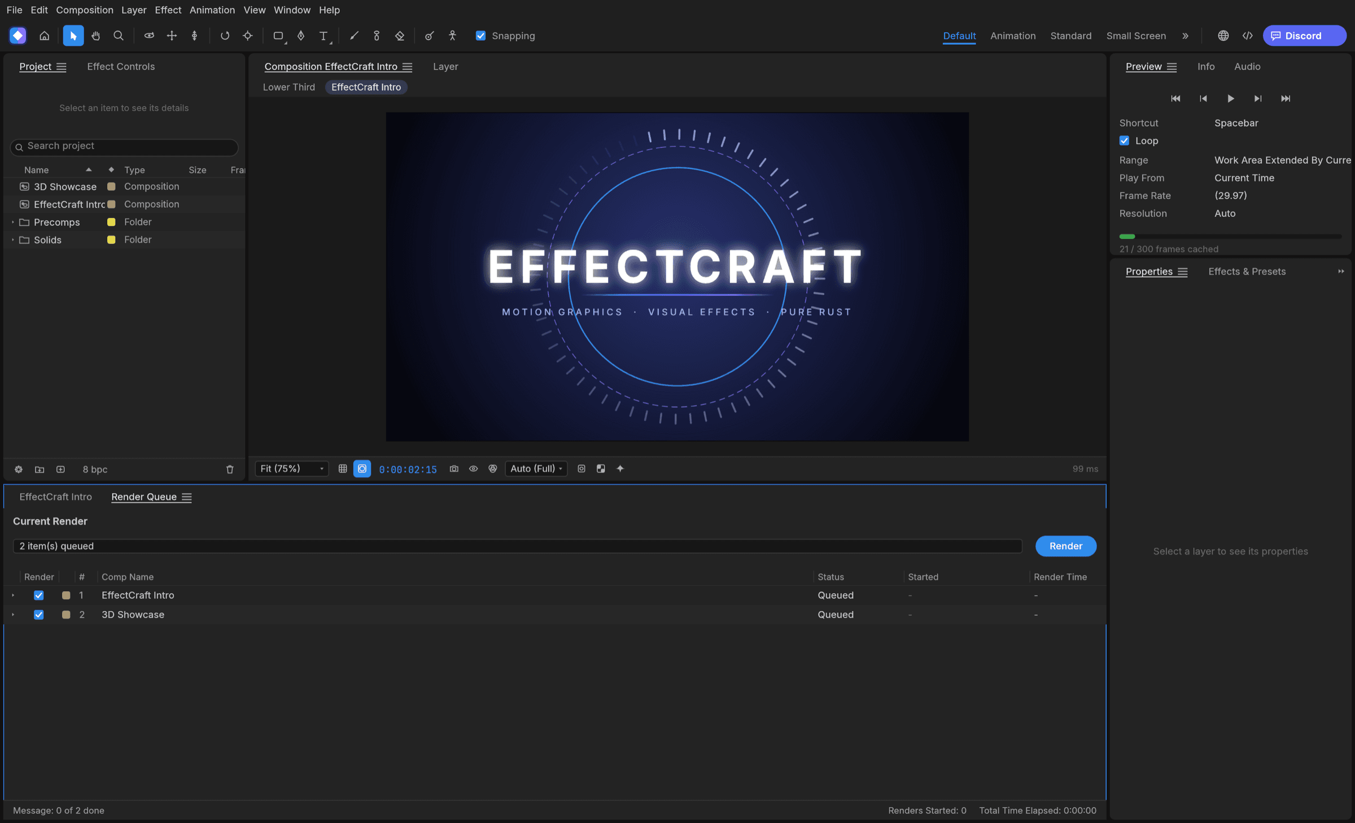Select the Type text tool
This screenshot has height=823, width=1355.
pyautogui.click(x=324, y=36)
